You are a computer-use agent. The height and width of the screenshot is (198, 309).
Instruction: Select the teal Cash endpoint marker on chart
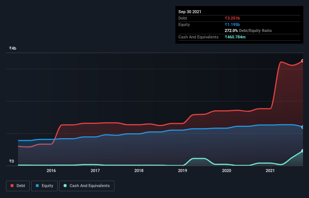coord(303,151)
